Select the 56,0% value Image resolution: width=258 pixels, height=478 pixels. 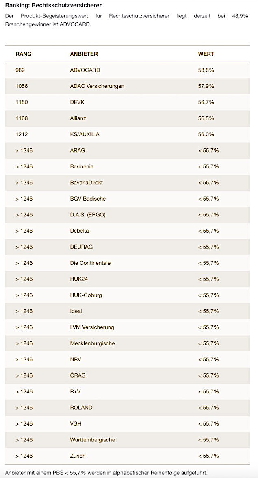[x=206, y=134]
